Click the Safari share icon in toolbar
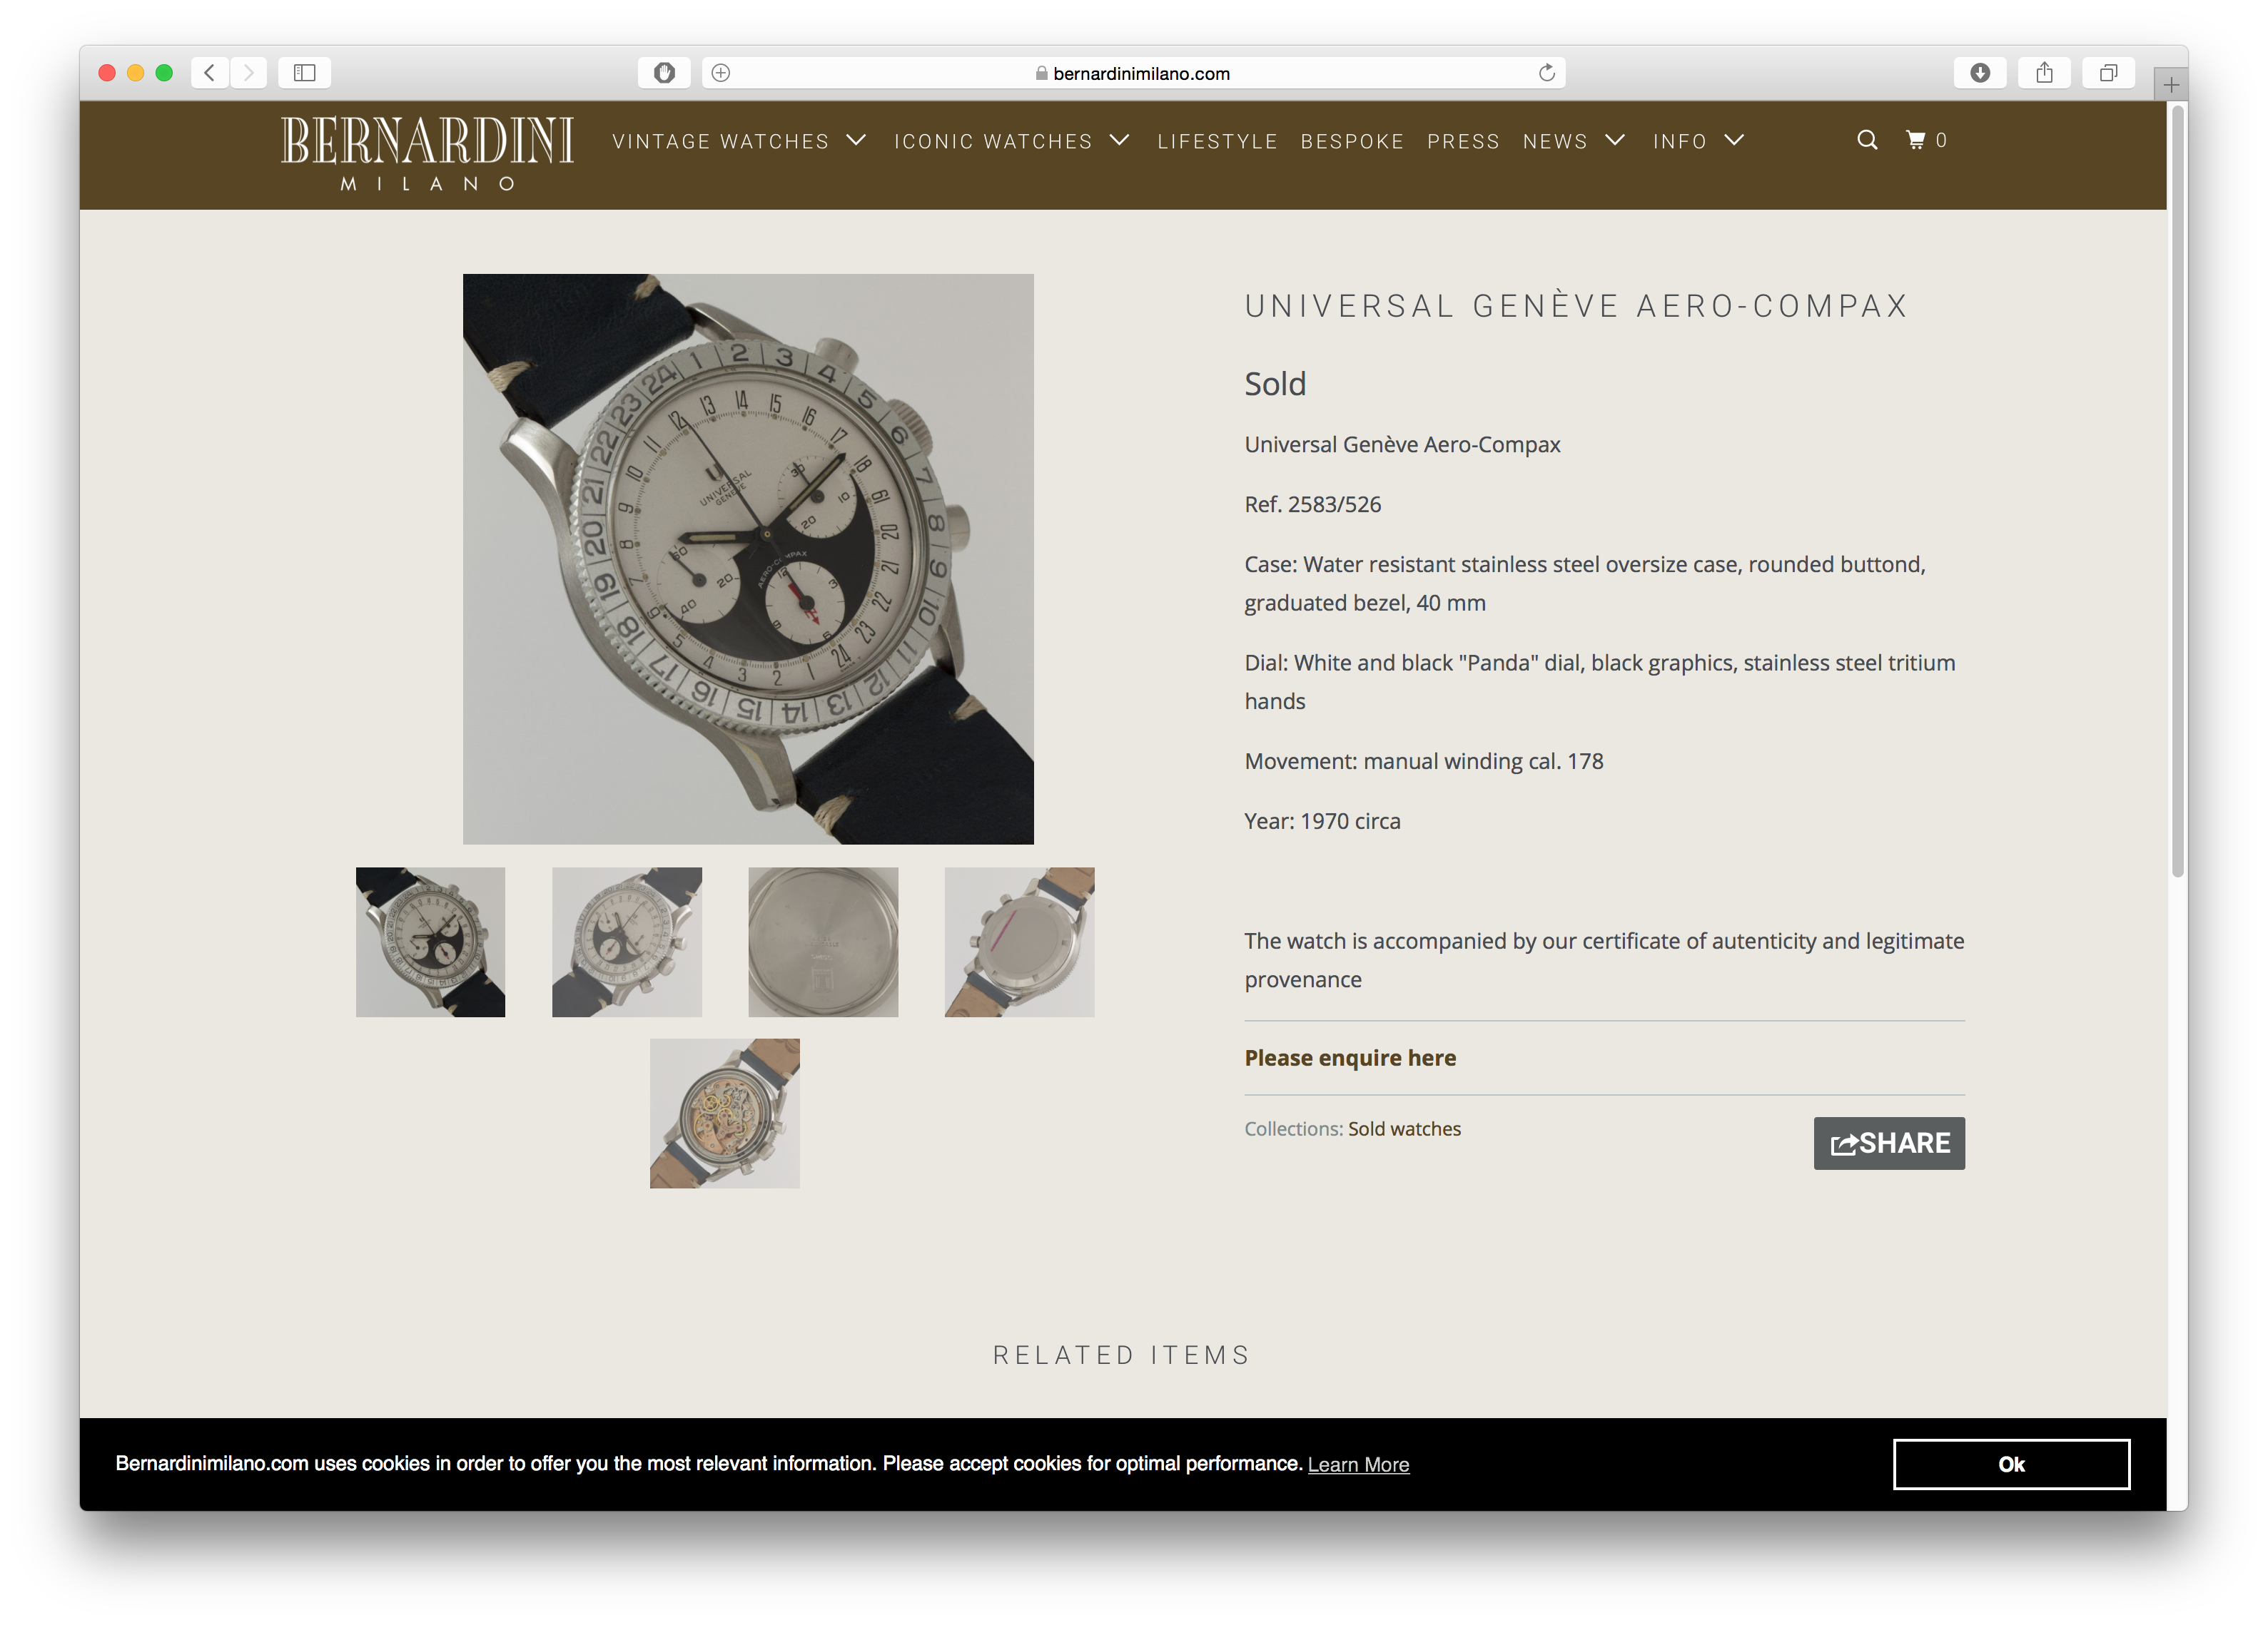The width and height of the screenshot is (2268, 1625). pos(2044,73)
